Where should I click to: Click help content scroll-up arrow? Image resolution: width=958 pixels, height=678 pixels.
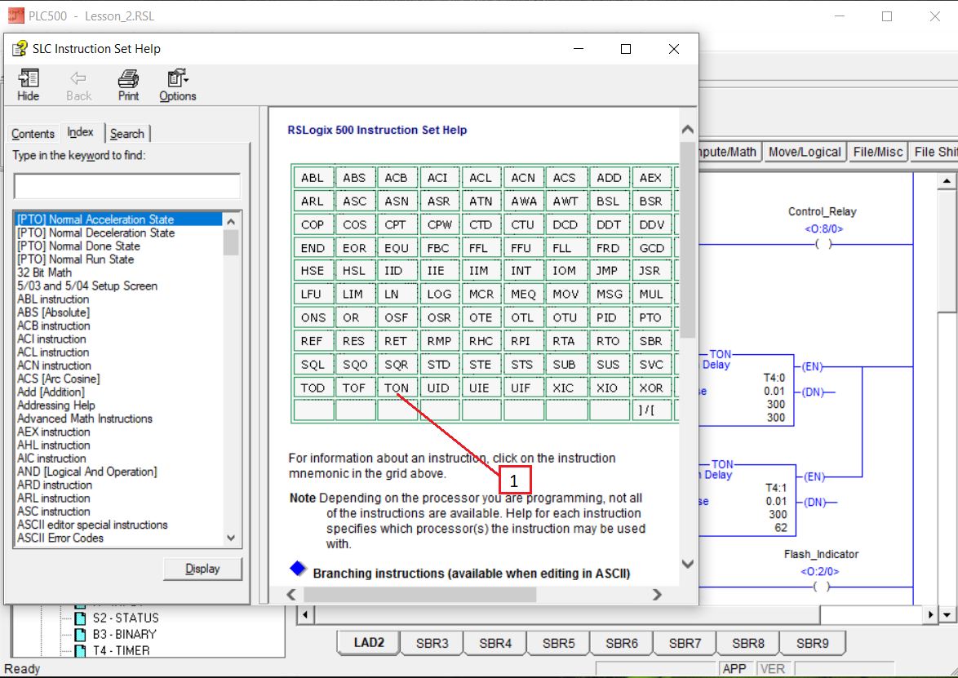[687, 130]
